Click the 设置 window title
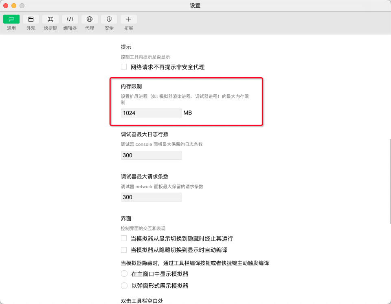This screenshot has height=304, width=391. (x=195, y=5)
